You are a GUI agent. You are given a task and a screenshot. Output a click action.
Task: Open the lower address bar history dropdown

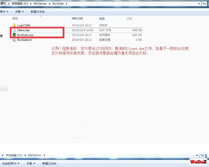pos(197,155)
